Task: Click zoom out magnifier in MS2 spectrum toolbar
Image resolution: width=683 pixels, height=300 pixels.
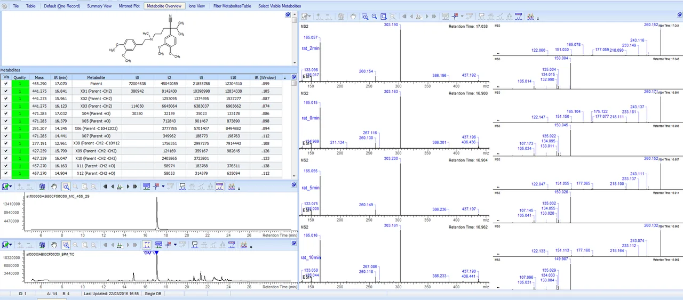Action: [375, 17]
